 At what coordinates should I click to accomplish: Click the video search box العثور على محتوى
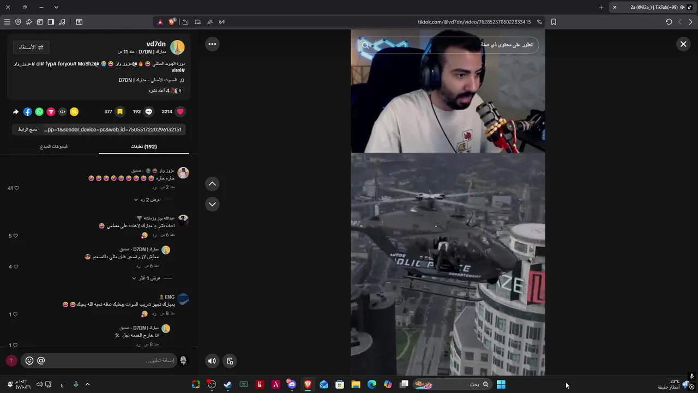(448, 45)
